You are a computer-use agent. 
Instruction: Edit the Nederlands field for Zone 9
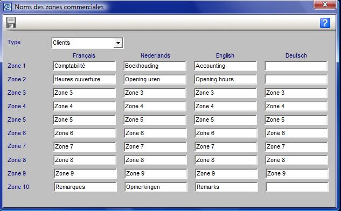click(156, 174)
